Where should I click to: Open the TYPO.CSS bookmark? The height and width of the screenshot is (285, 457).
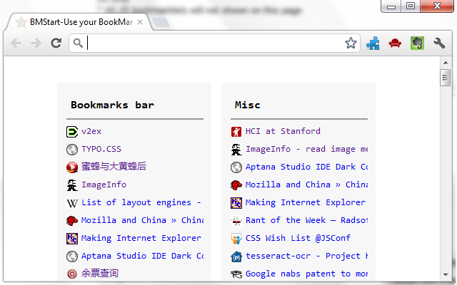(x=101, y=149)
